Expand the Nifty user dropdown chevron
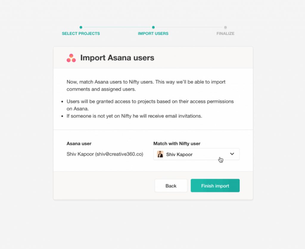 [232, 154]
